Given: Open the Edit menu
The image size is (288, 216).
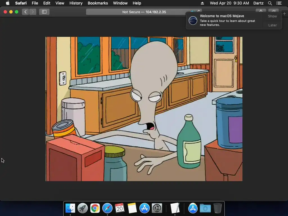Looking at the screenshot, I should (x=47, y=3).
